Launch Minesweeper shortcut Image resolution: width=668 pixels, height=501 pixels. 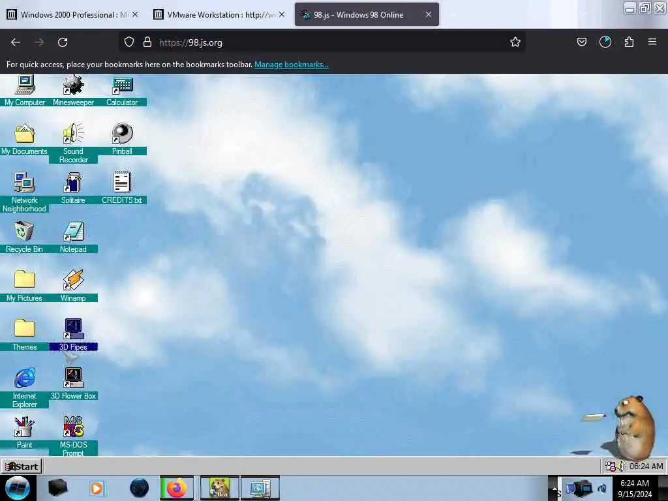[x=73, y=90]
